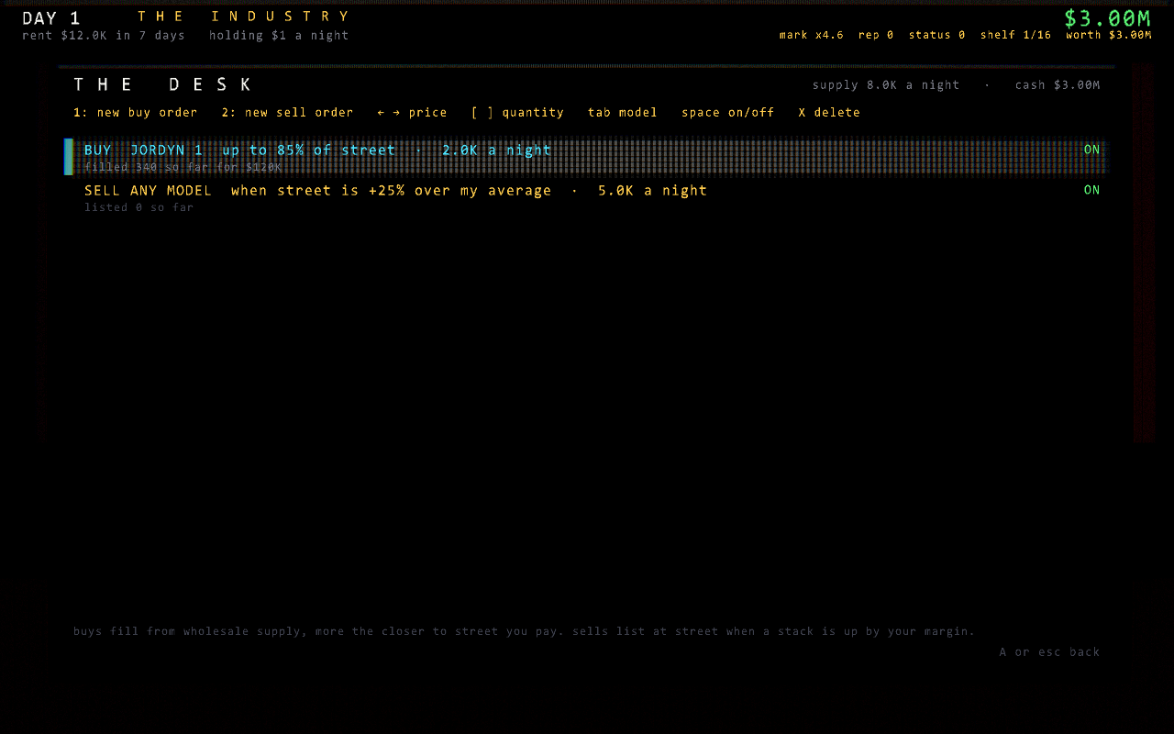The image size is (1174, 734).
Task: Click the $3.00M cash total header
Action: click(x=1107, y=18)
